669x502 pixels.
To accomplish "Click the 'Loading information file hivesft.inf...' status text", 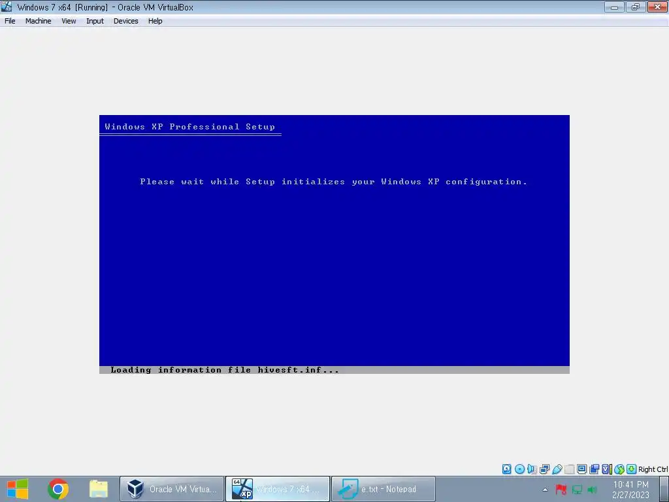I will tap(225, 370).
